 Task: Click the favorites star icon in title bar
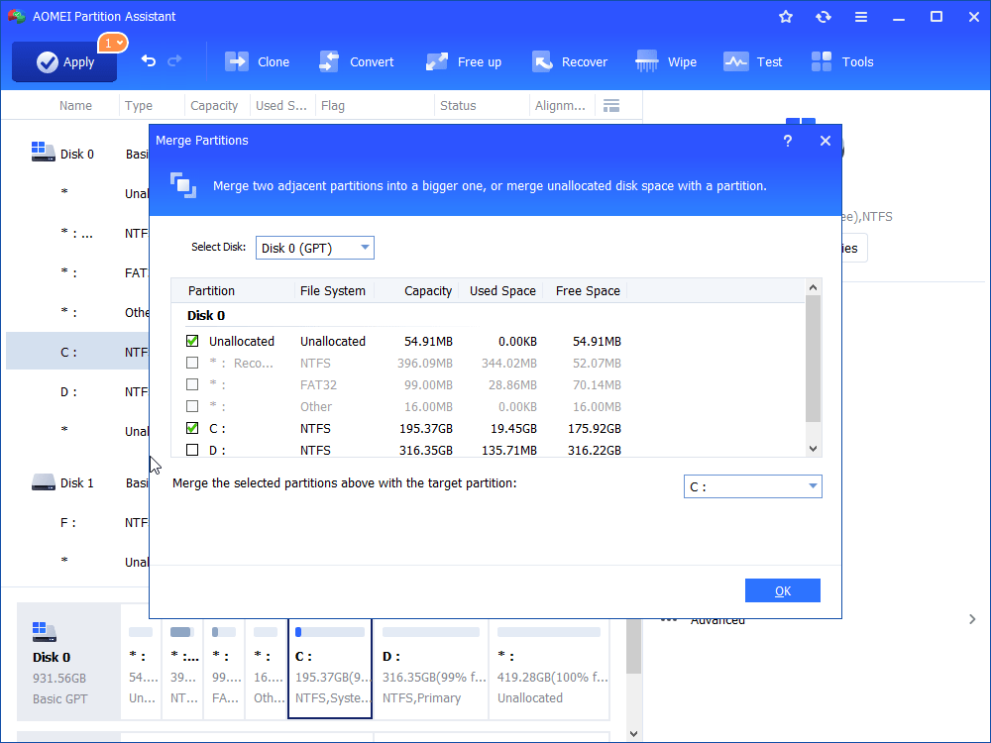coord(786,17)
